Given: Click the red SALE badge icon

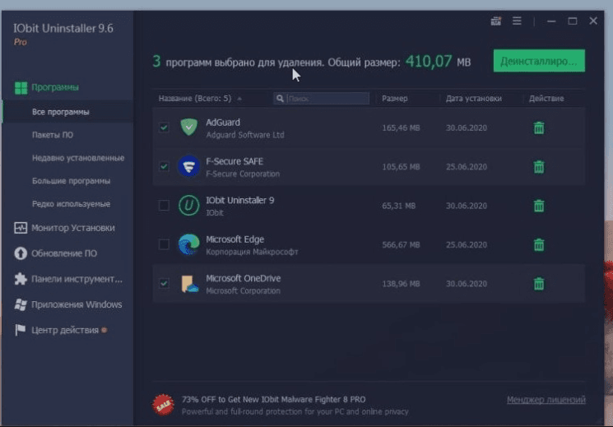Looking at the screenshot, I should 163,405.
